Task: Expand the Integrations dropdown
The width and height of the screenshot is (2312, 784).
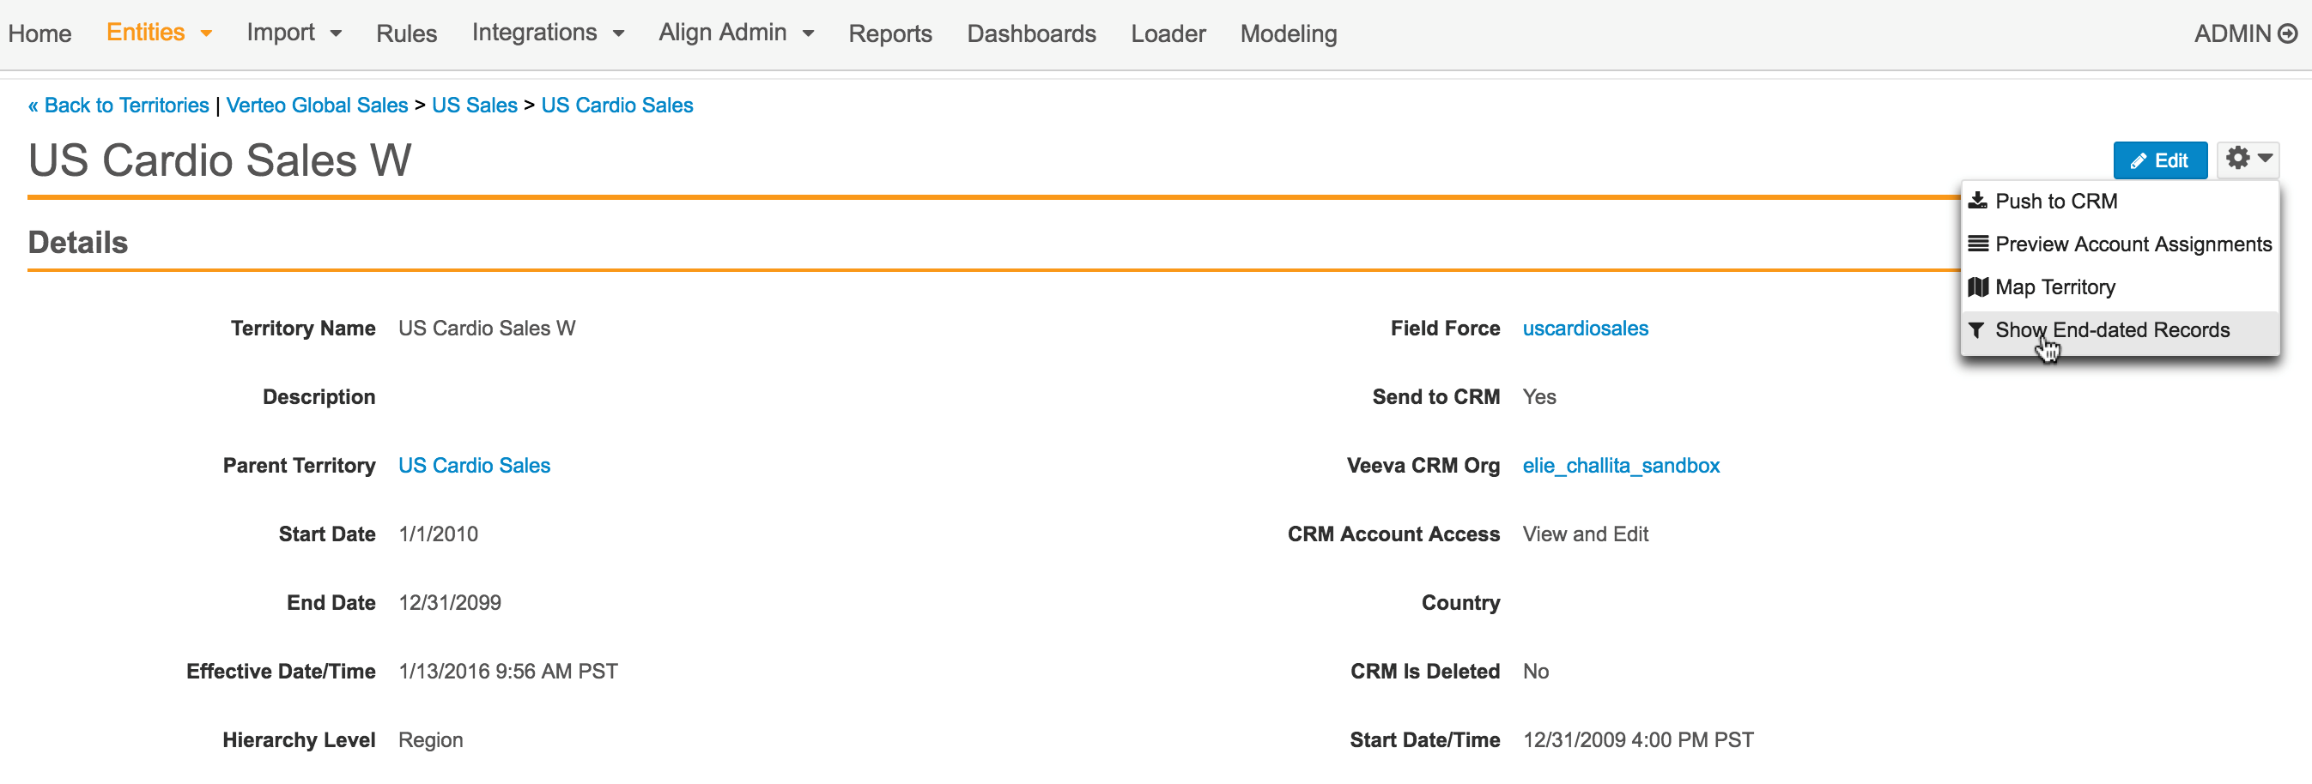Action: 548,33
